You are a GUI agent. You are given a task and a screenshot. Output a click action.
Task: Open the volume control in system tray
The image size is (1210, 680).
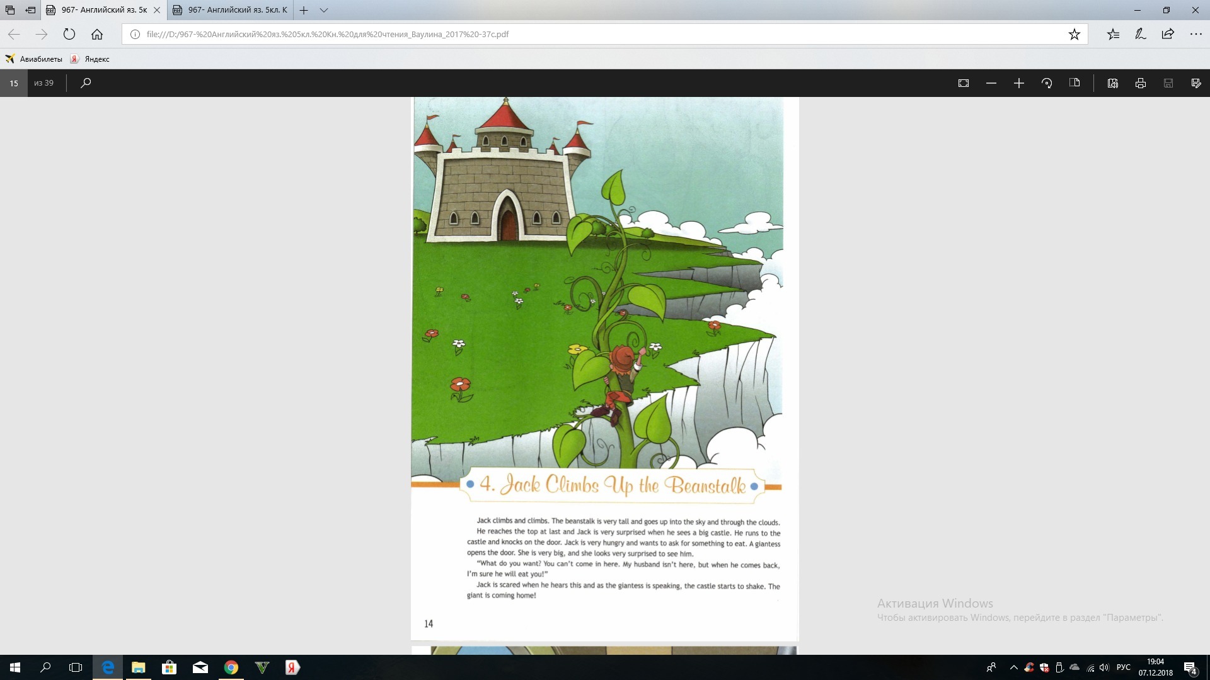tap(1104, 667)
